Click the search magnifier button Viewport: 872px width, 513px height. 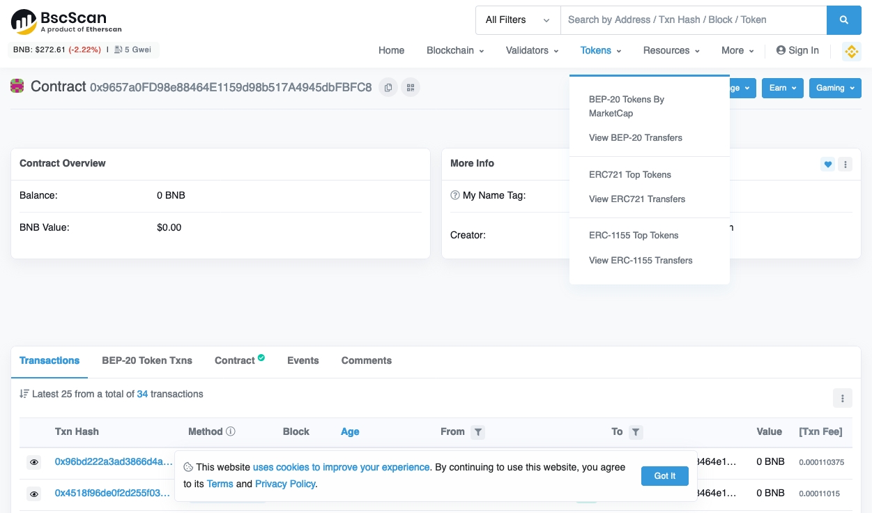843,20
